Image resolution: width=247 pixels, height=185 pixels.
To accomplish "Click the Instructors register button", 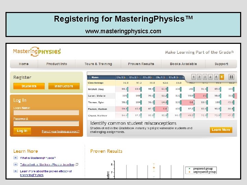I will click(64, 86).
